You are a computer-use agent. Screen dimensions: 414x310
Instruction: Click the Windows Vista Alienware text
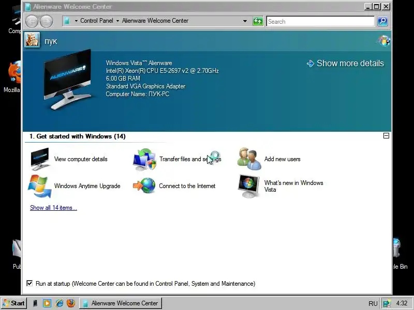(x=139, y=63)
